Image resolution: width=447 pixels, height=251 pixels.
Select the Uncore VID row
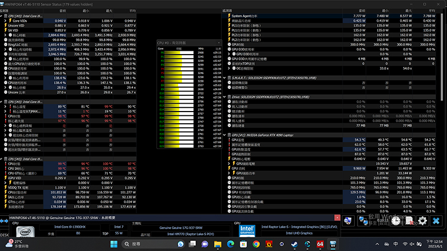point(68,26)
